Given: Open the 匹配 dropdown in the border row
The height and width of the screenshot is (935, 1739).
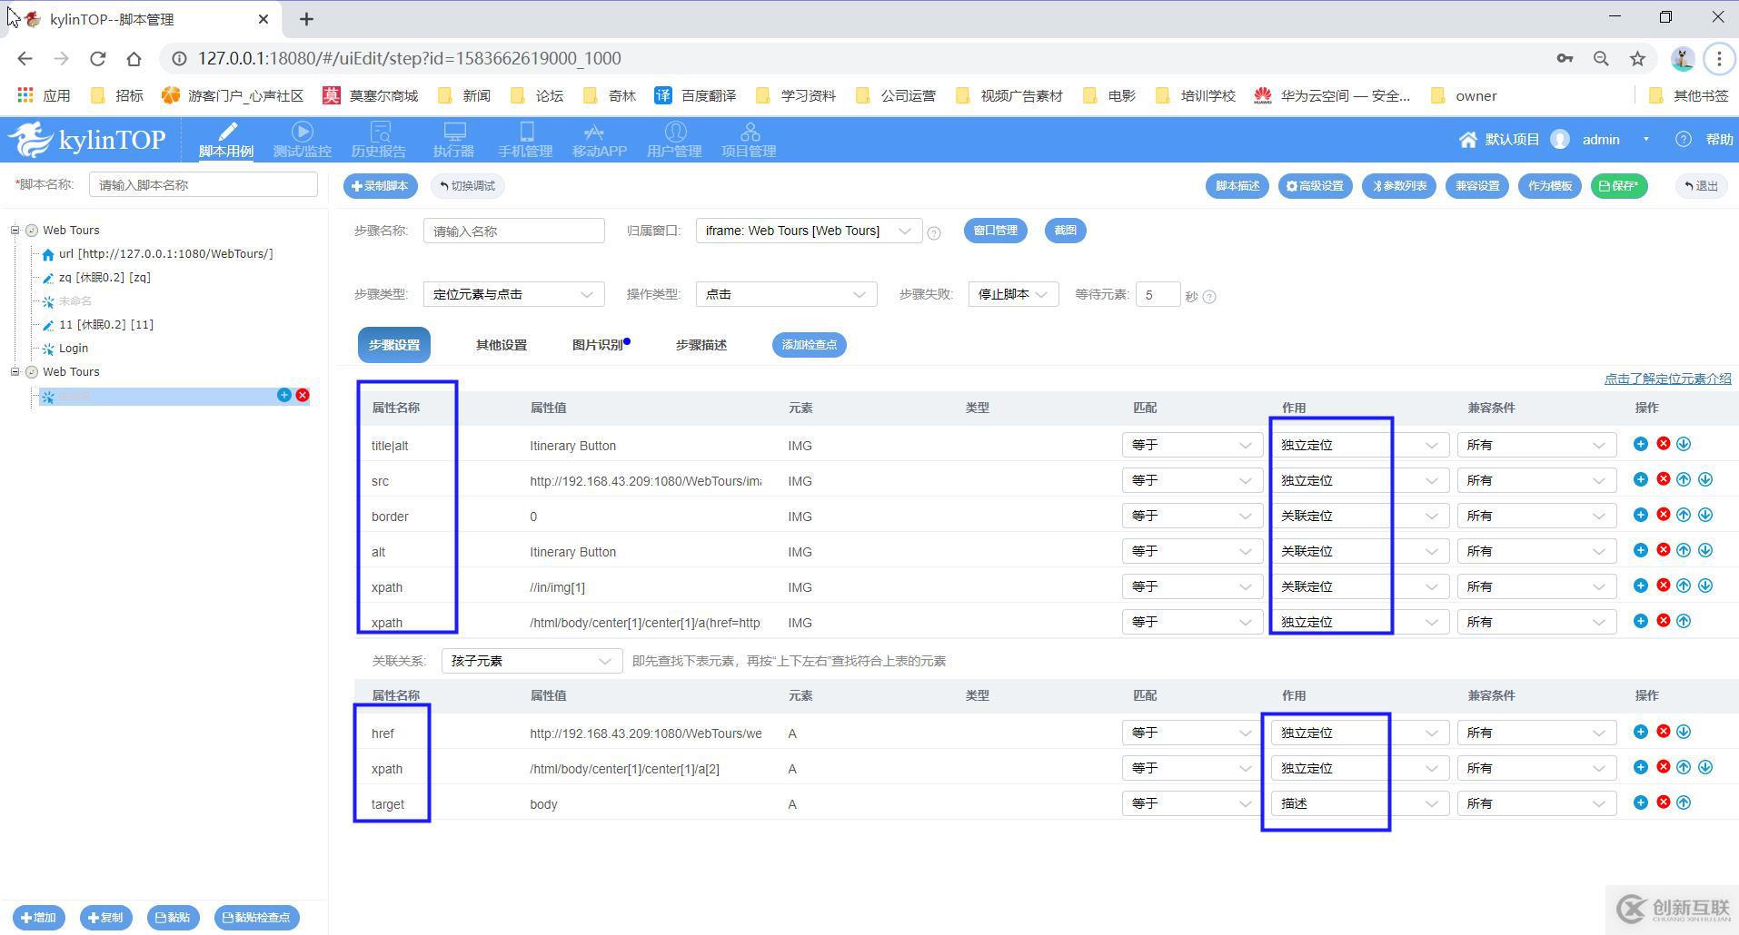Looking at the screenshot, I should [1191, 516].
